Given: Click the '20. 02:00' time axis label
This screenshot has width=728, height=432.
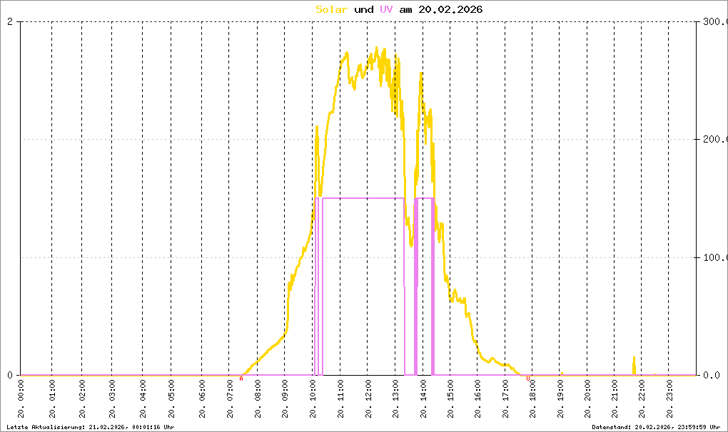Looking at the screenshot, I should [x=82, y=399].
